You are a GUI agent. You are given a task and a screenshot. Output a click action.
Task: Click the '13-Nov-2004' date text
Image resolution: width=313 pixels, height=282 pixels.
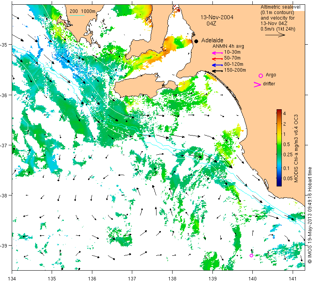217,17
